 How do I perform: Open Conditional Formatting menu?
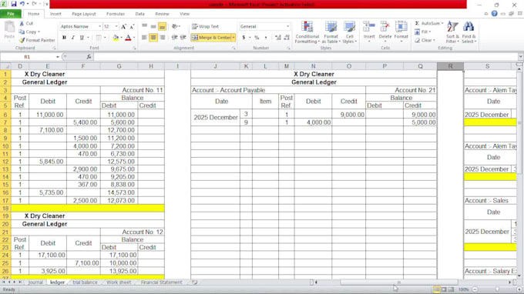pyautogui.click(x=307, y=32)
